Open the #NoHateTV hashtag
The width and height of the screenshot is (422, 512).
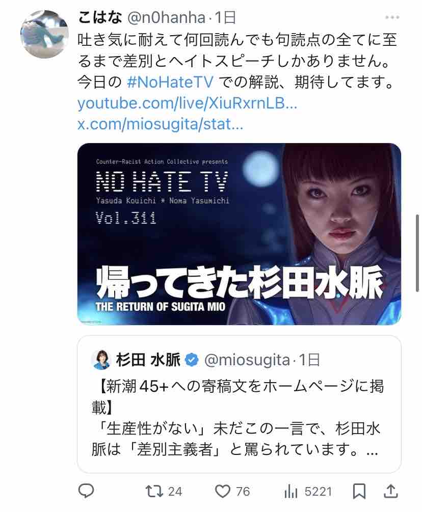(x=170, y=82)
